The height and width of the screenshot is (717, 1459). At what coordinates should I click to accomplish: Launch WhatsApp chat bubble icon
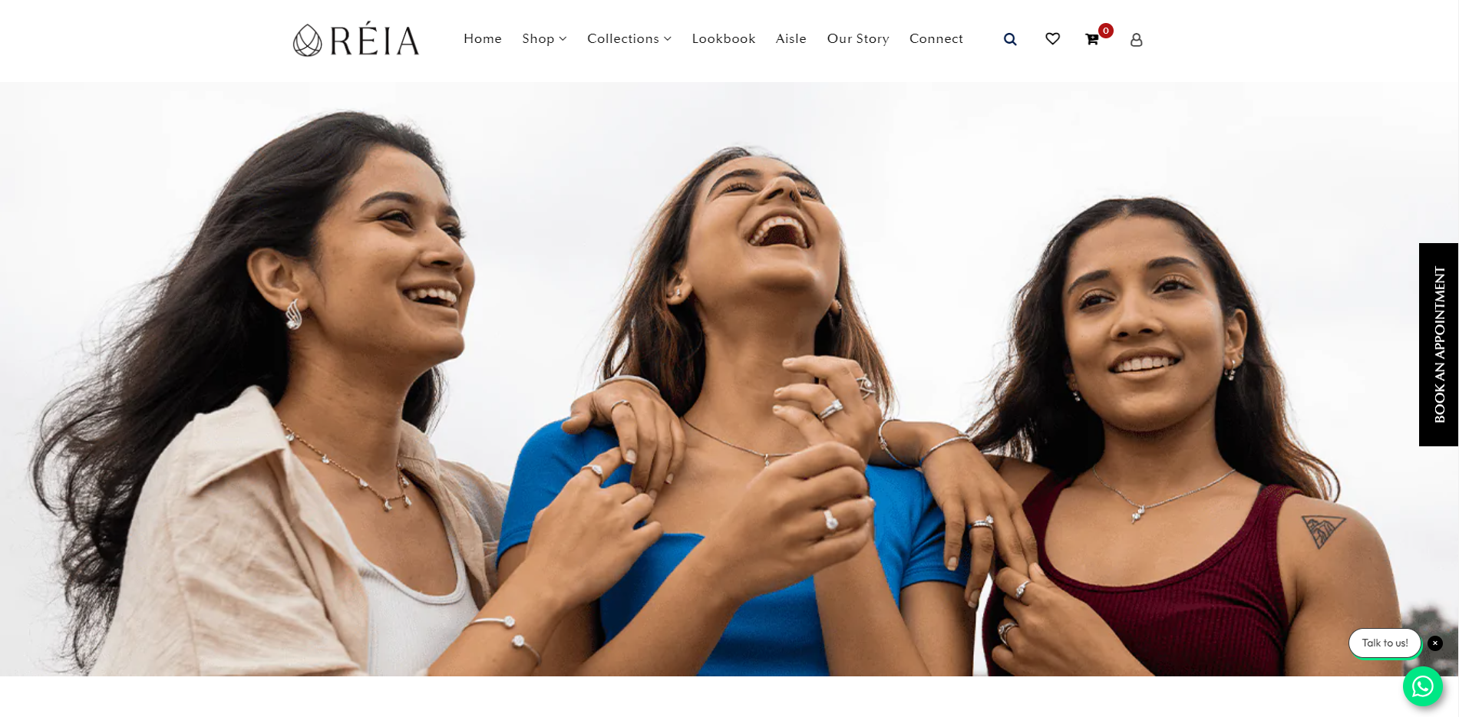pos(1422,686)
